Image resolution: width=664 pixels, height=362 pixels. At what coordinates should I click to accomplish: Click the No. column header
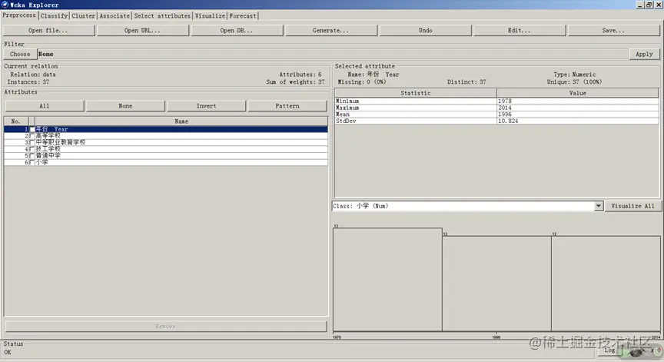15,121
